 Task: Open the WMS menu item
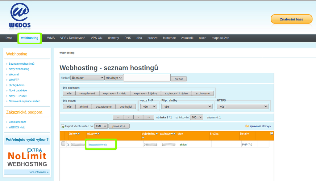click(51, 38)
